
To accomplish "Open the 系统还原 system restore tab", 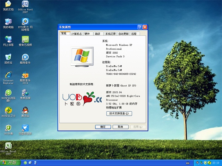I will click(110, 34).
